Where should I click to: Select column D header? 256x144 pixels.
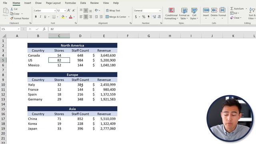click(x=80, y=36)
